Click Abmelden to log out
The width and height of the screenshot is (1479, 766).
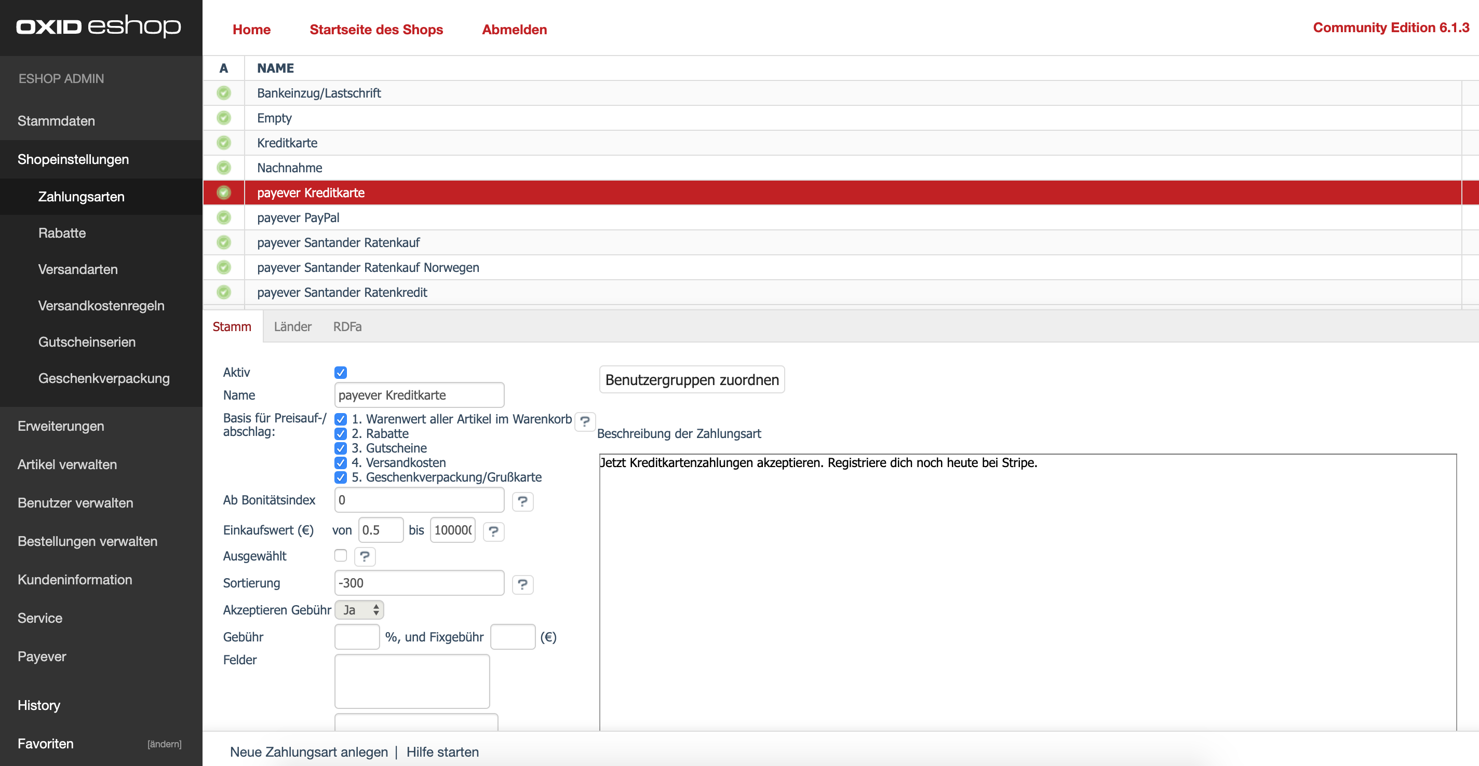coord(515,30)
